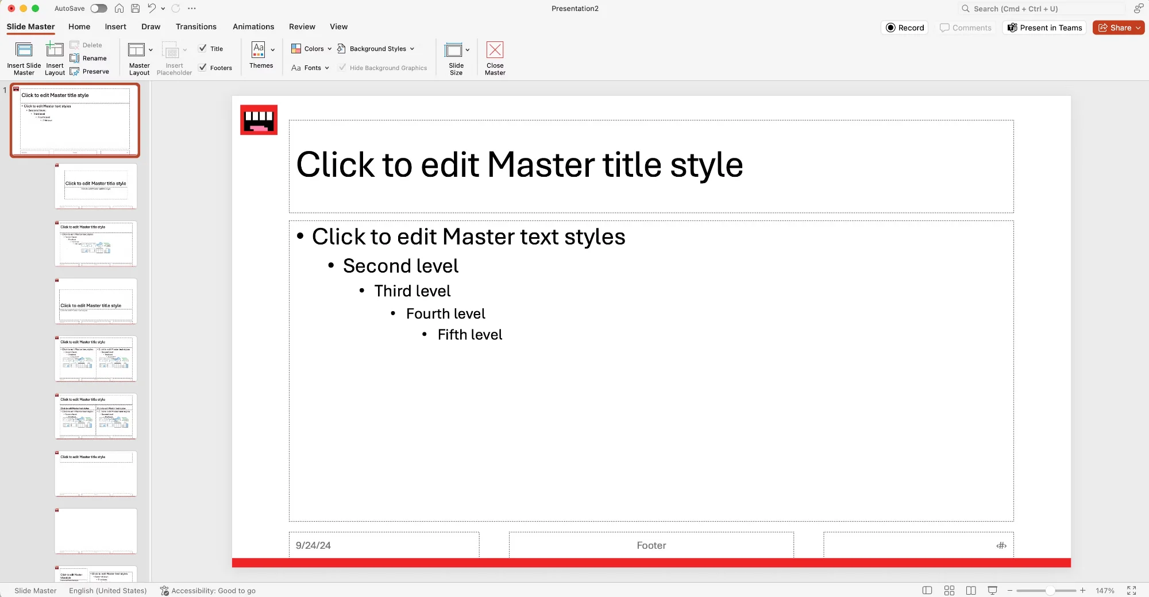Open the View tab
1149x597 pixels.
point(338,26)
